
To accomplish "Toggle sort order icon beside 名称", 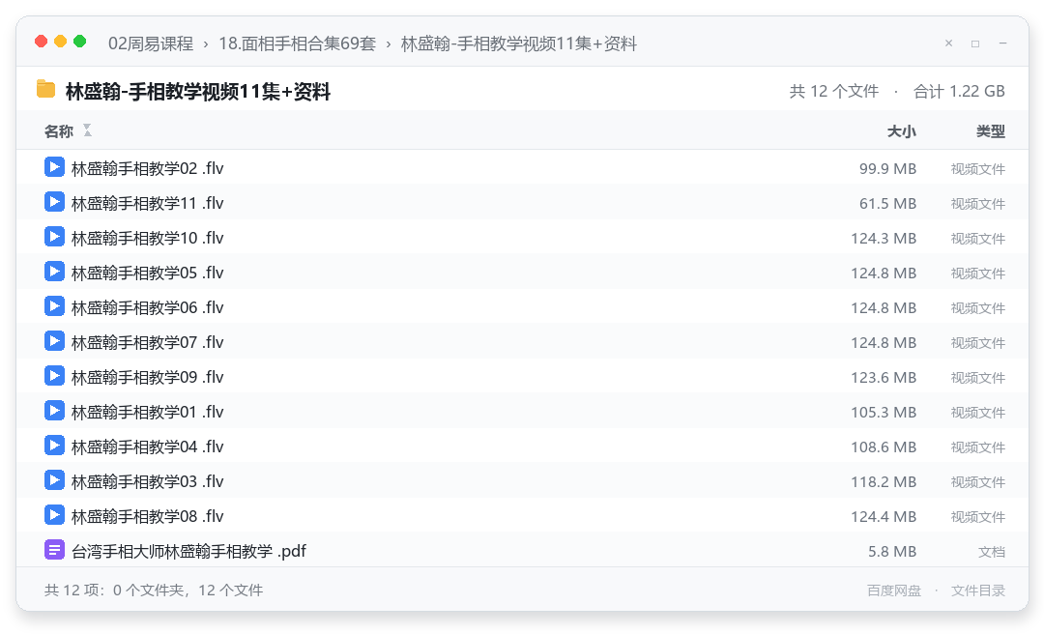I will (x=87, y=130).
